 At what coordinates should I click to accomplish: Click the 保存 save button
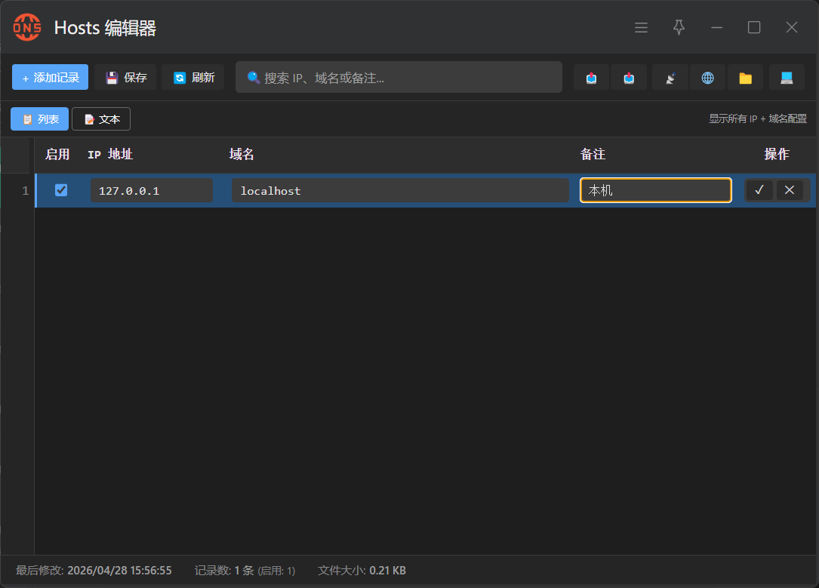[125, 78]
